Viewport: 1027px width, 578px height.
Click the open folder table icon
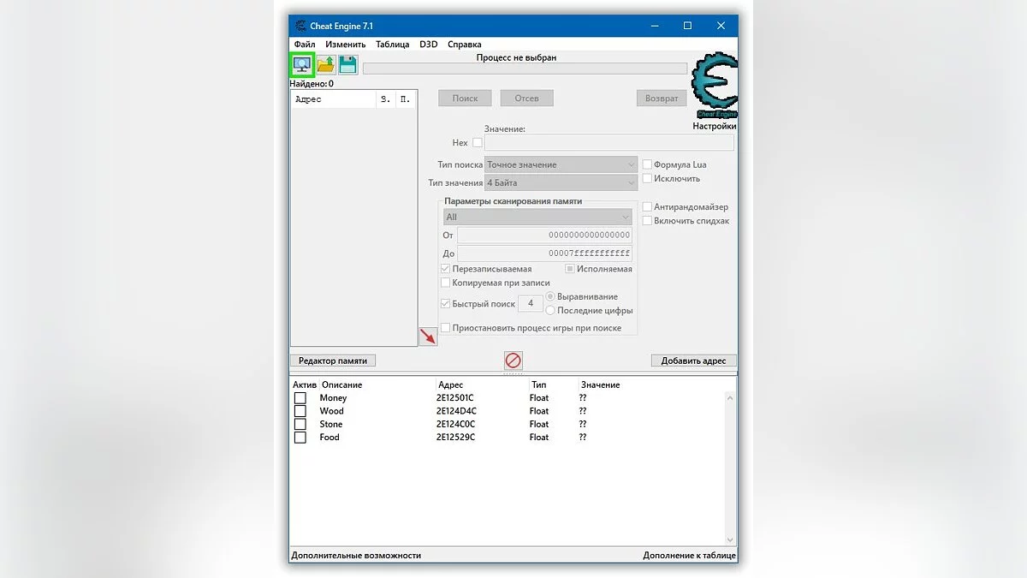pos(326,64)
